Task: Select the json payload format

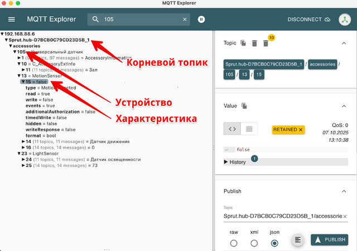Action: click(x=274, y=243)
